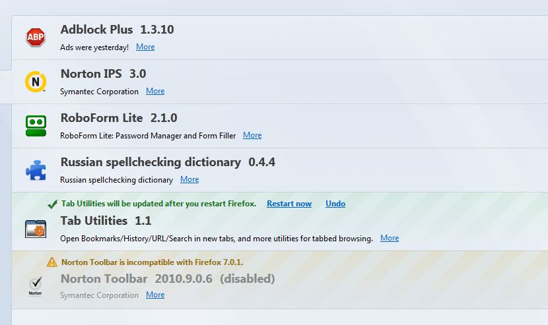
Task: Click the Adblock Plus ABP stop-sign icon
Action: [36, 38]
